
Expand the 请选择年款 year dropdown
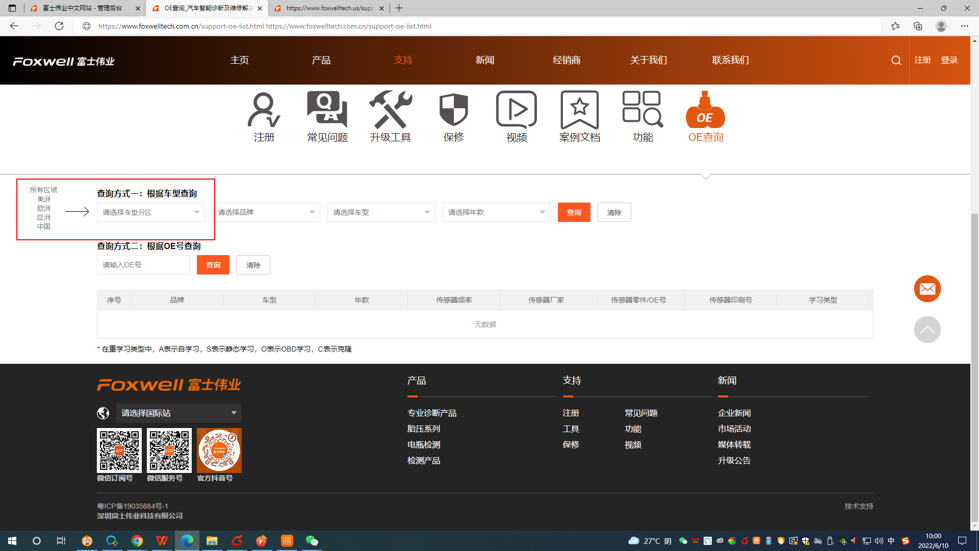pos(496,212)
